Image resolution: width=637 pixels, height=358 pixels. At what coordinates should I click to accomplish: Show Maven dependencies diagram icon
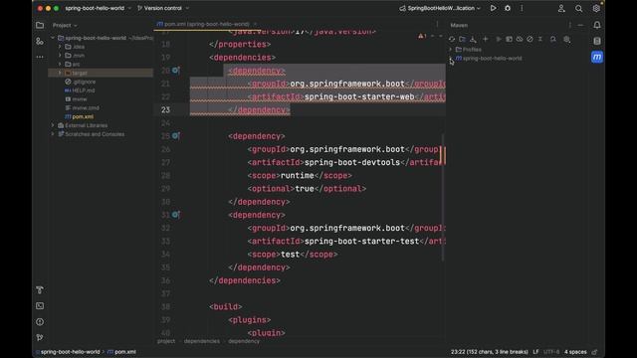(553, 39)
